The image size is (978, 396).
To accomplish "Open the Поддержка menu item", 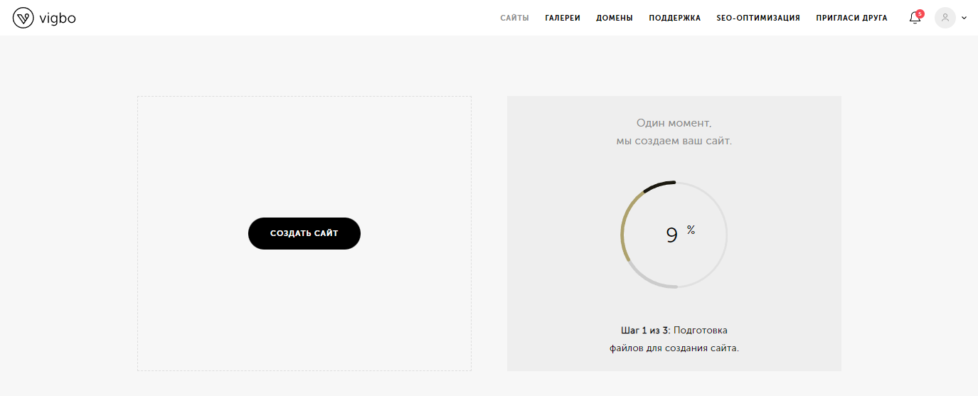I will pyautogui.click(x=675, y=18).
